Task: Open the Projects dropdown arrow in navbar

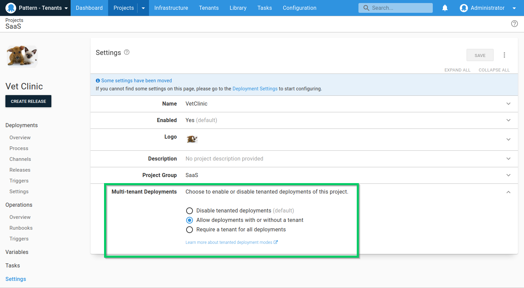Action: [143, 8]
